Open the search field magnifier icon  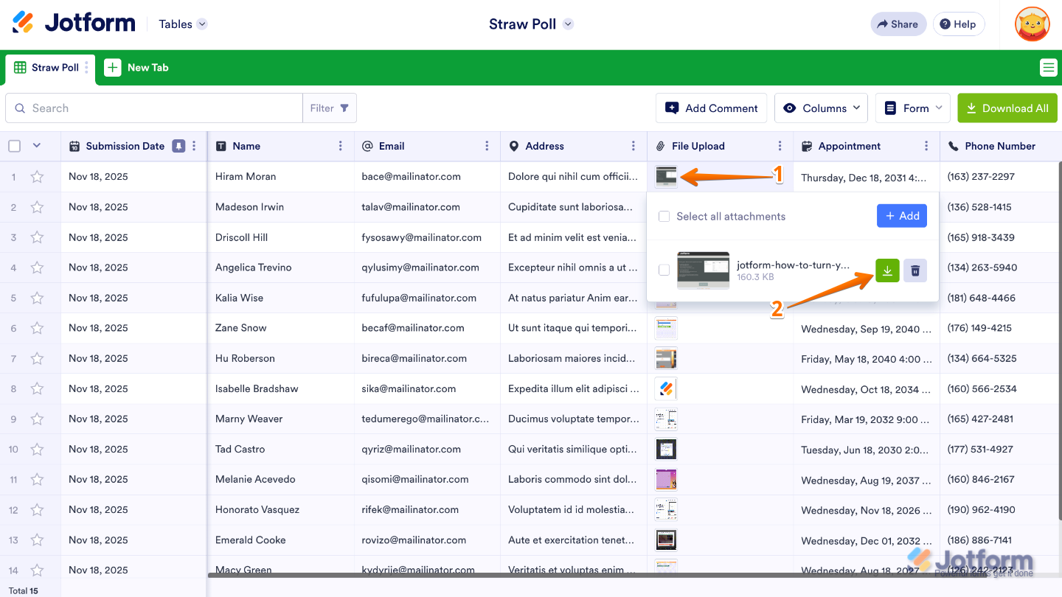20,108
